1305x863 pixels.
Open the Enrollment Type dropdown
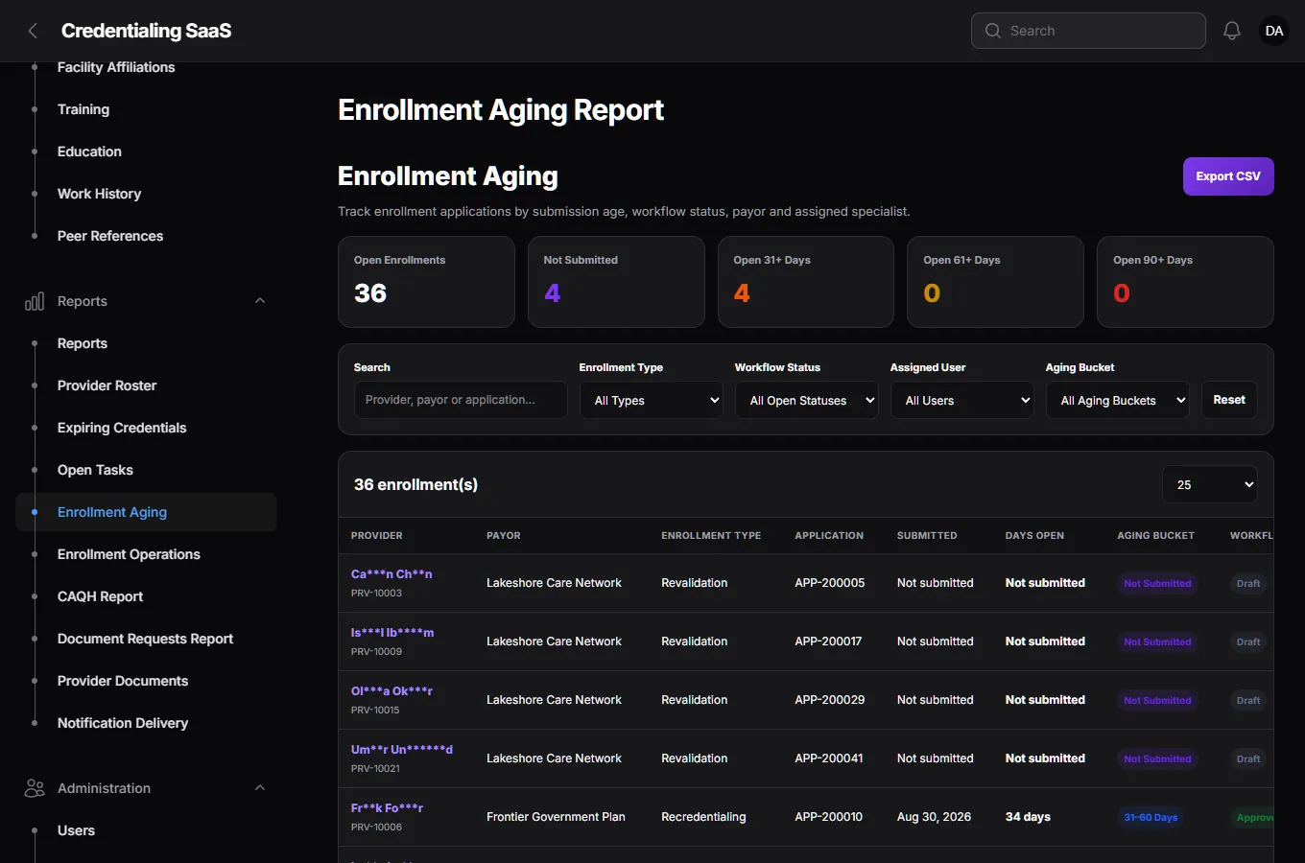[x=652, y=400]
